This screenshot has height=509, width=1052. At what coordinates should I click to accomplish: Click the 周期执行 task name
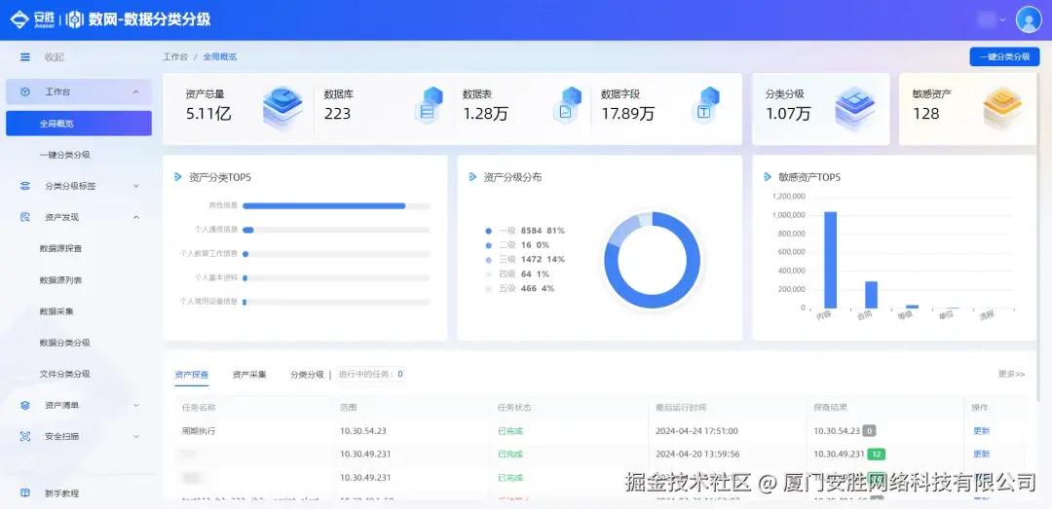(x=199, y=431)
